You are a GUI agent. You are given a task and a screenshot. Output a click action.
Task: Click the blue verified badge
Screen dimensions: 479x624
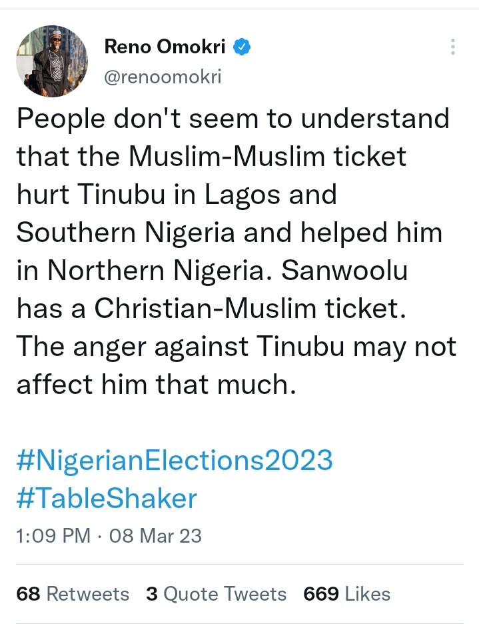241,47
